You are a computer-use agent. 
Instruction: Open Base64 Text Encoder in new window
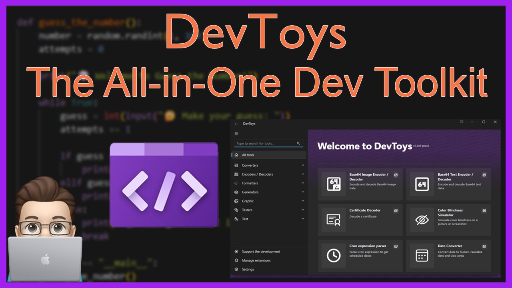[x=484, y=175]
